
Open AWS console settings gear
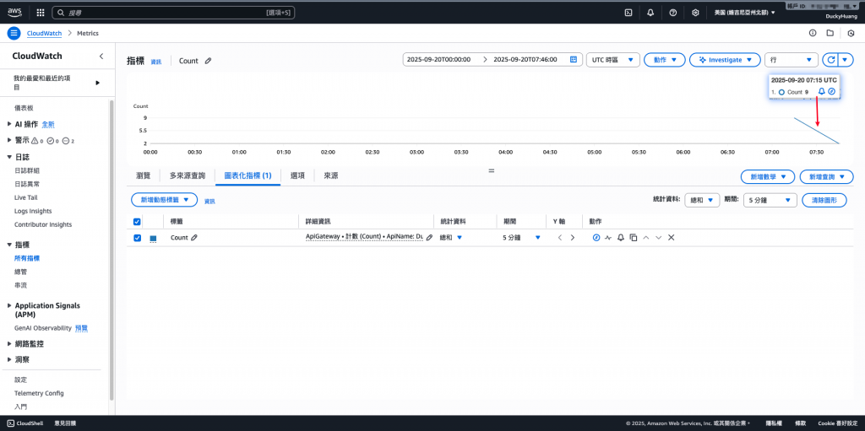[696, 13]
